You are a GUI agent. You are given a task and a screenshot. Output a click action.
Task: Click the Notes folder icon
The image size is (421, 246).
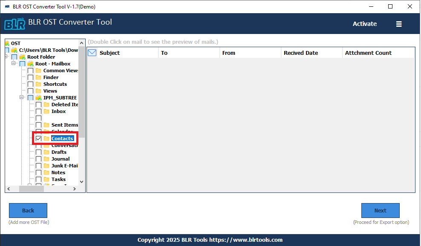46,172
